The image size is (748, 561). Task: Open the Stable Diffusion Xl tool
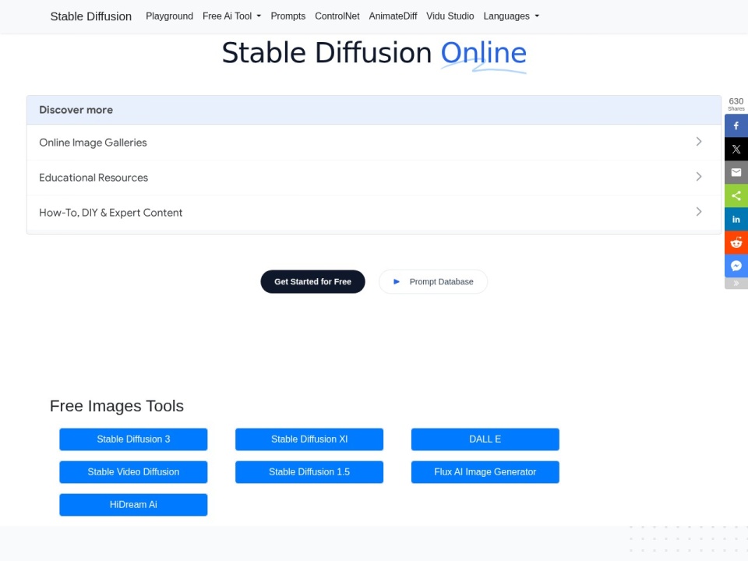point(309,439)
